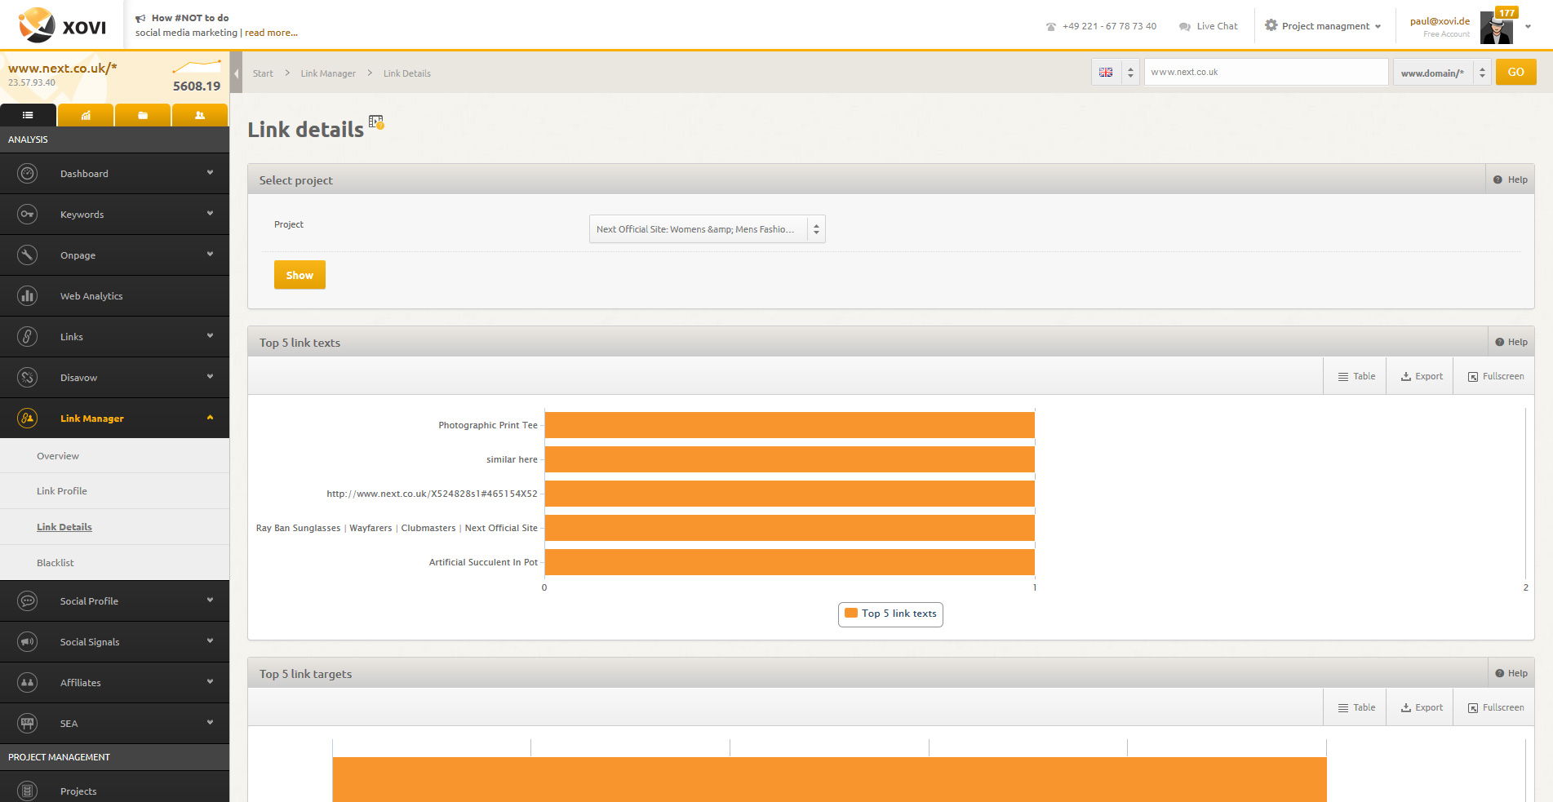Viewport: 1553px width, 802px height.
Task: Switch link targets chart to Table
Action: point(1356,707)
